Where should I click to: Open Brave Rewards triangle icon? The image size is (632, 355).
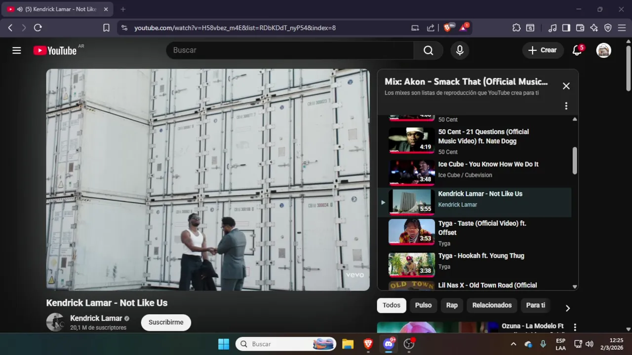pos(464,28)
